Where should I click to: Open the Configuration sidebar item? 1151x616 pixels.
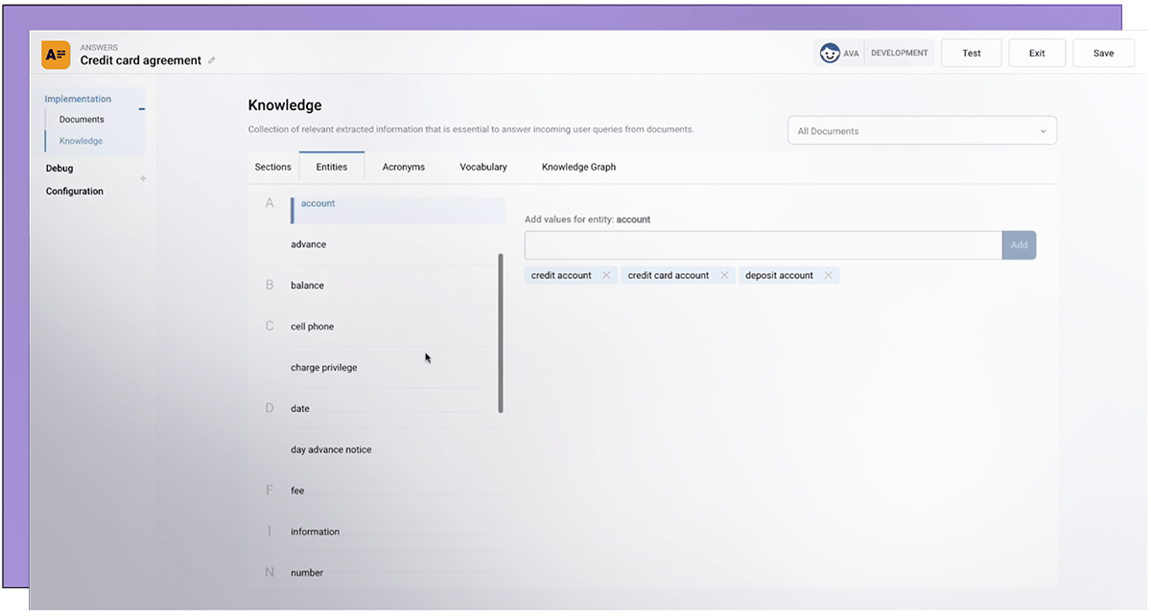[75, 192]
